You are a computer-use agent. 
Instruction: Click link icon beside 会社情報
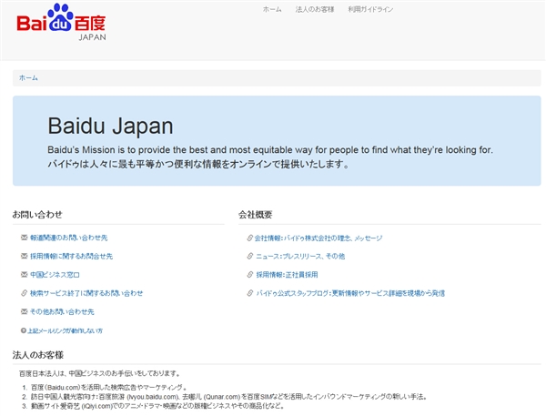[x=250, y=238]
